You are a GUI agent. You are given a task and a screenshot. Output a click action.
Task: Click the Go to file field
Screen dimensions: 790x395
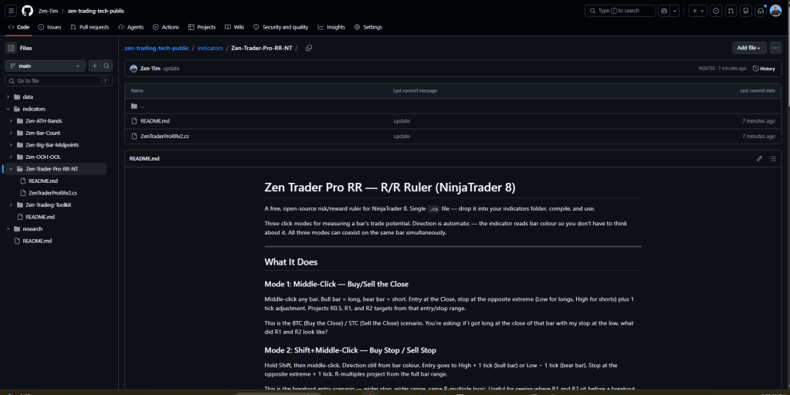point(59,80)
